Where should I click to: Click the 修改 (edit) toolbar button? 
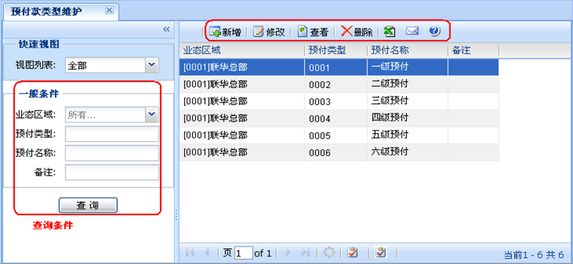pyautogui.click(x=269, y=32)
